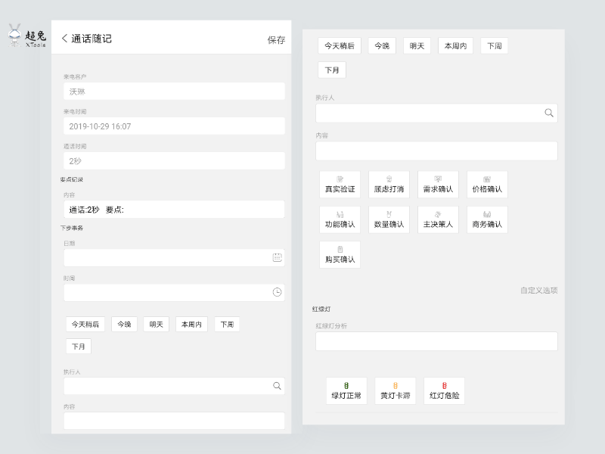Click the 来电时间 field with 2019-10-29 16:07
This screenshot has width=605, height=454.
point(174,126)
